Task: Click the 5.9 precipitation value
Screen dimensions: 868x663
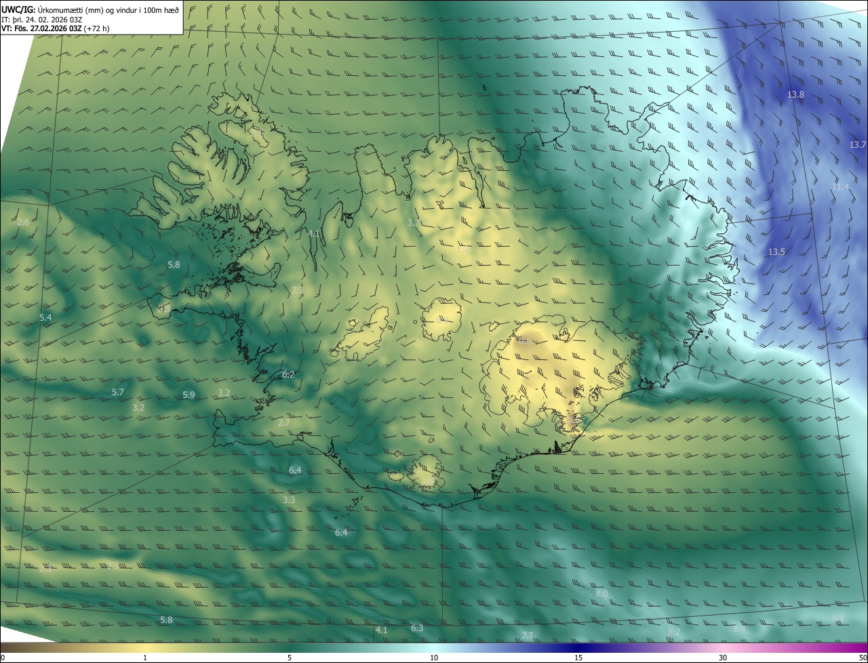Action: [189, 395]
